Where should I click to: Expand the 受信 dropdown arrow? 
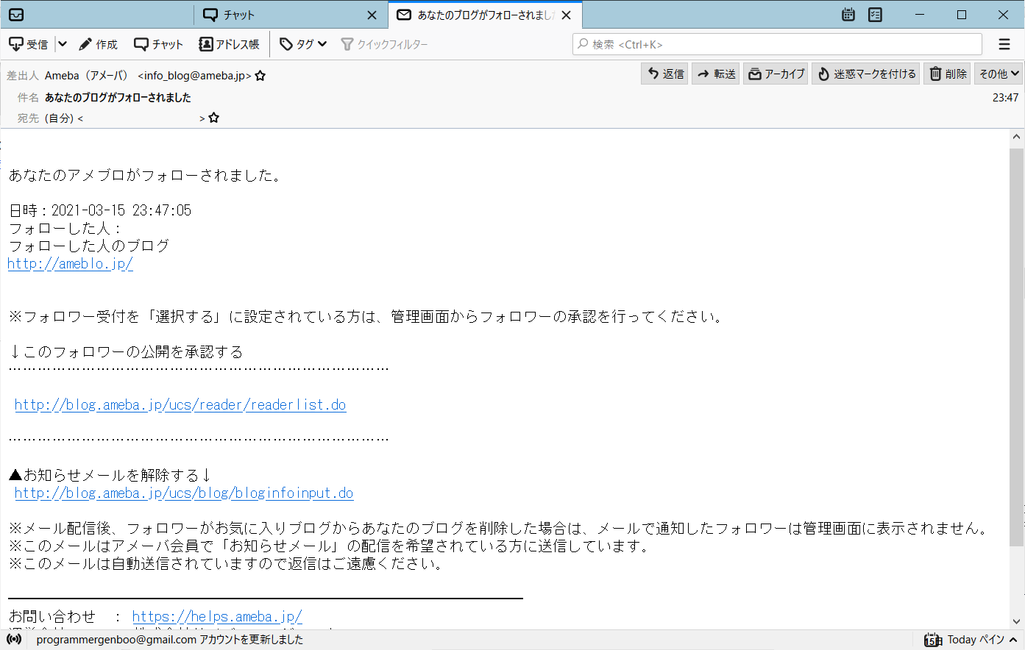[x=63, y=44]
